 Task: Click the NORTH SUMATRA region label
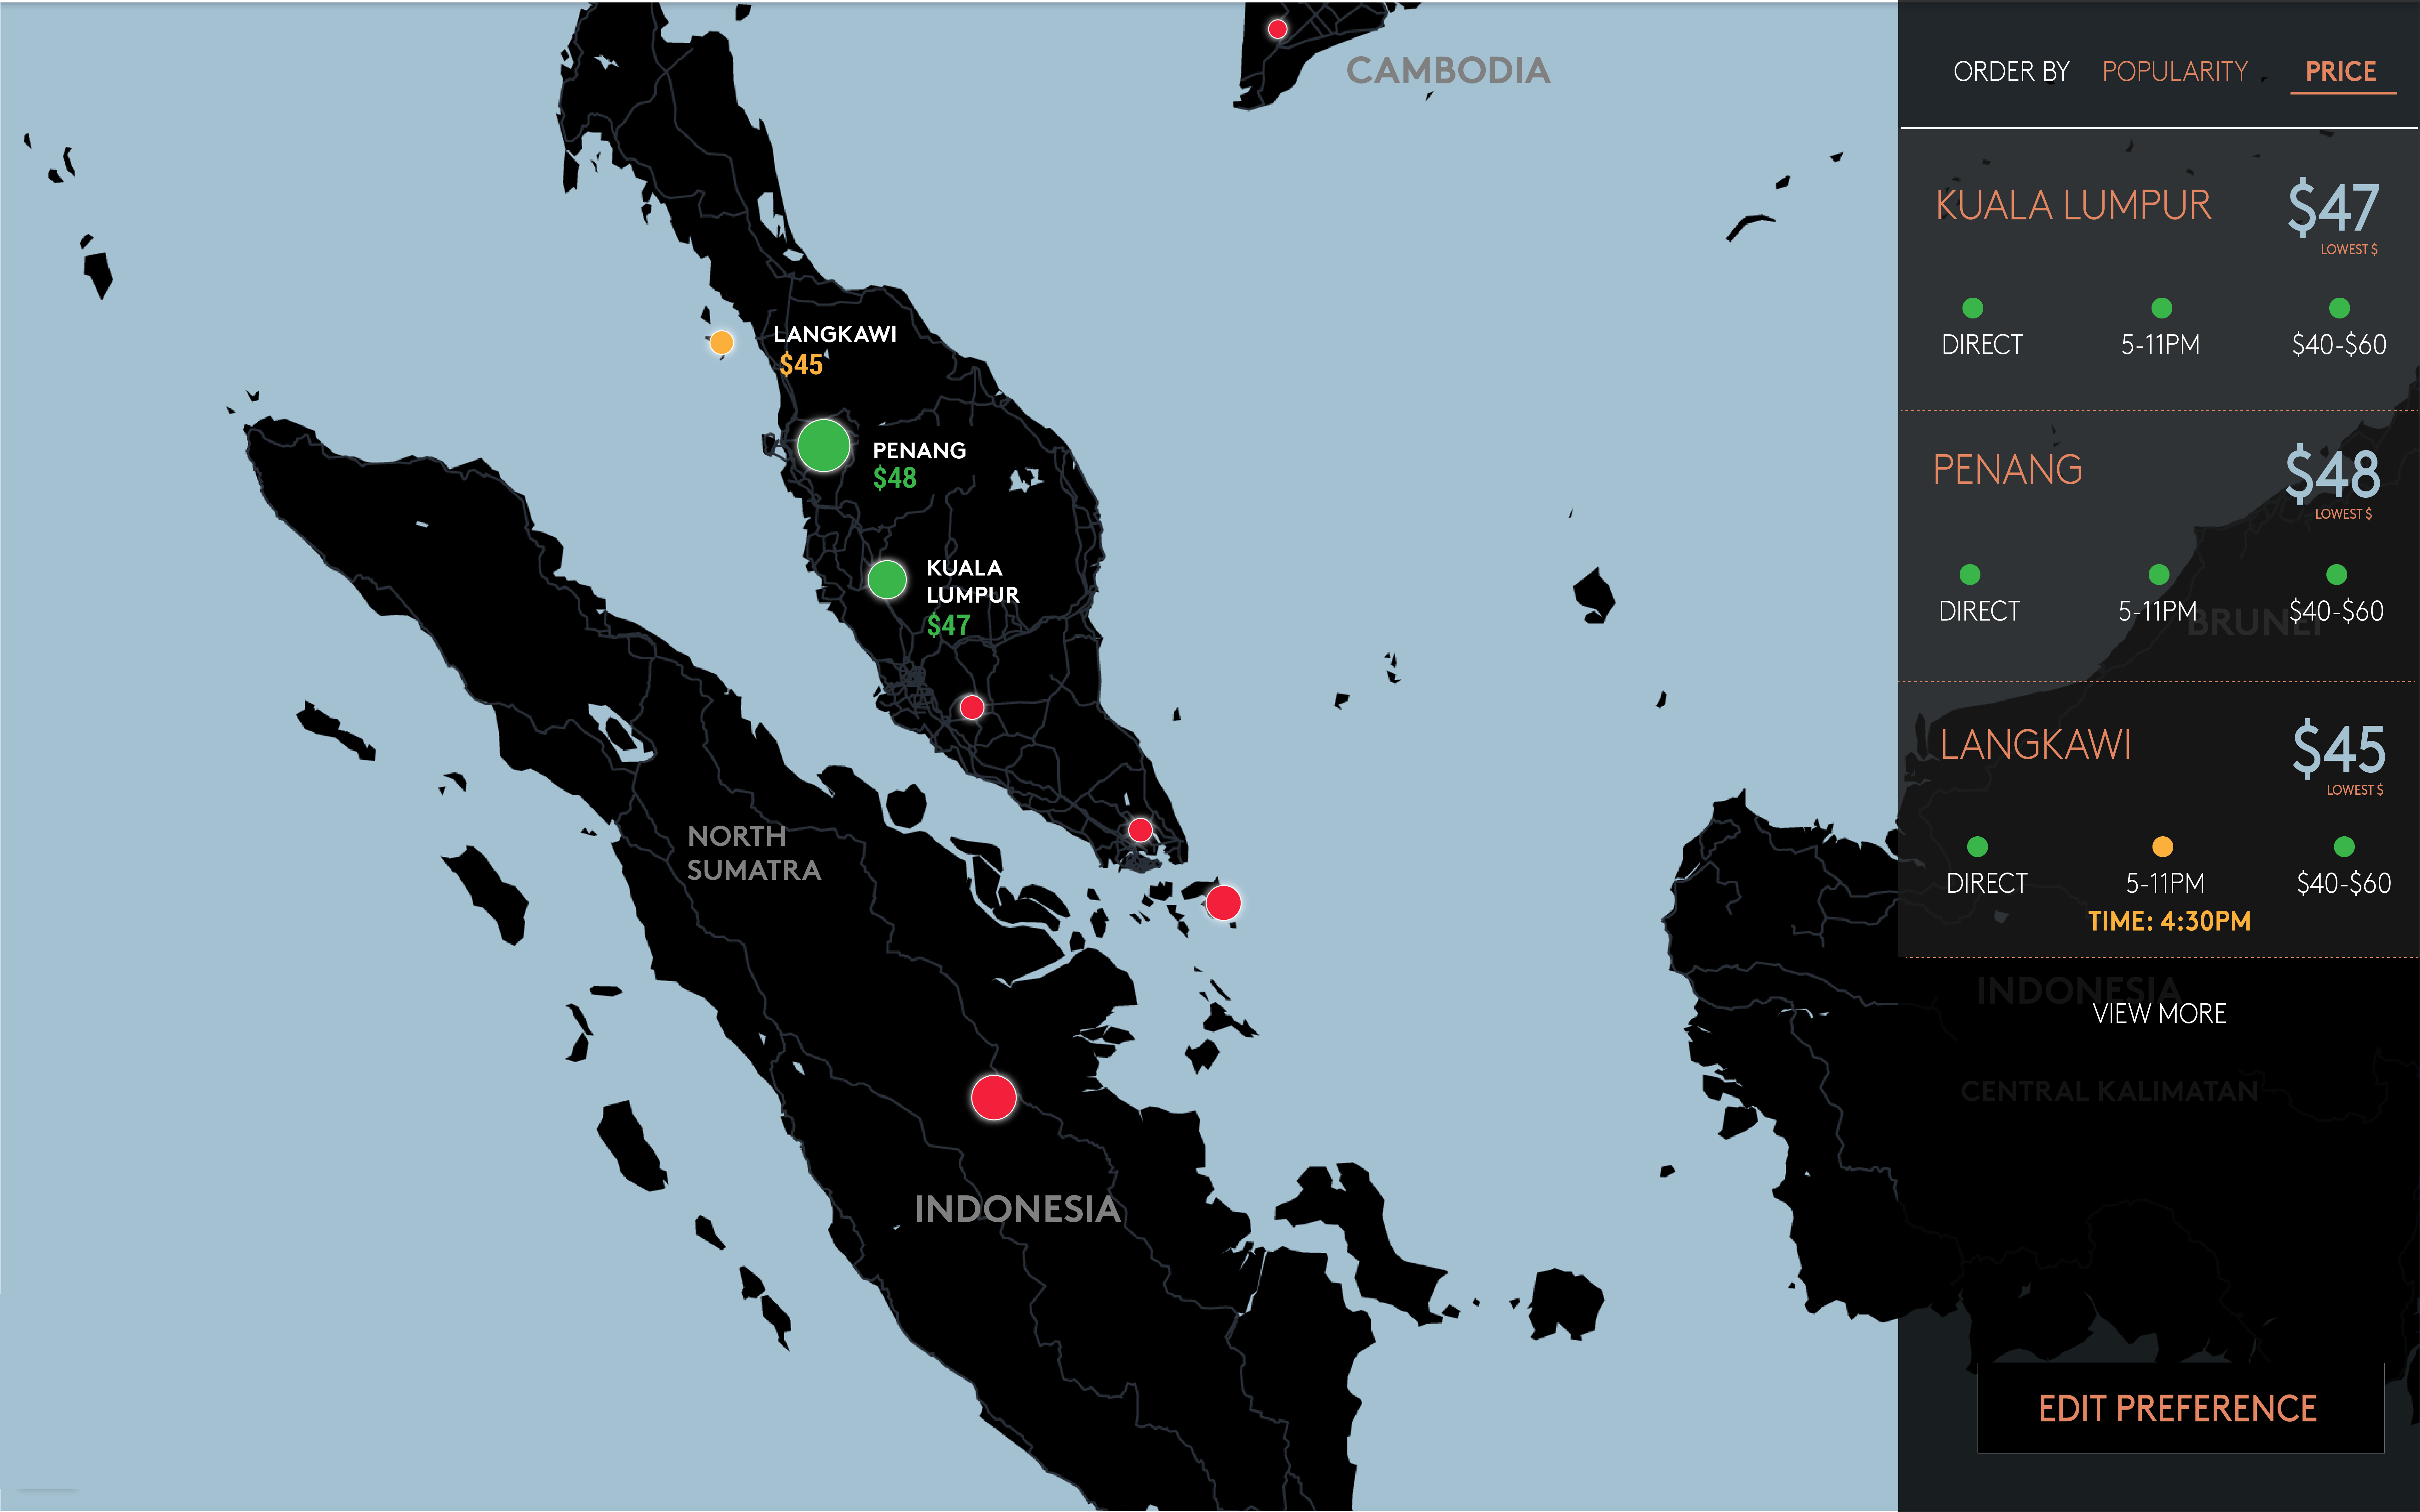click(x=754, y=853)
